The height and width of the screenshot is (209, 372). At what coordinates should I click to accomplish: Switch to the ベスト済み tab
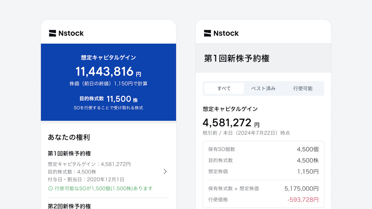263,88
